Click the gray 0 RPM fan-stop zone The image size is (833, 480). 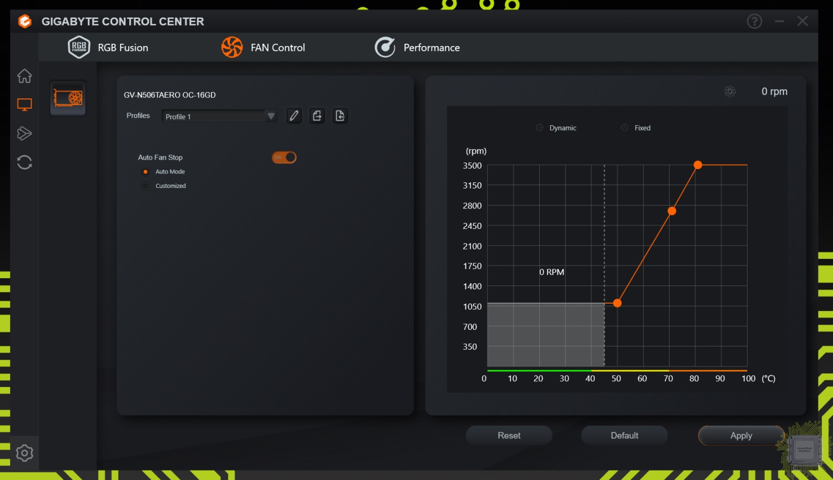546,334
